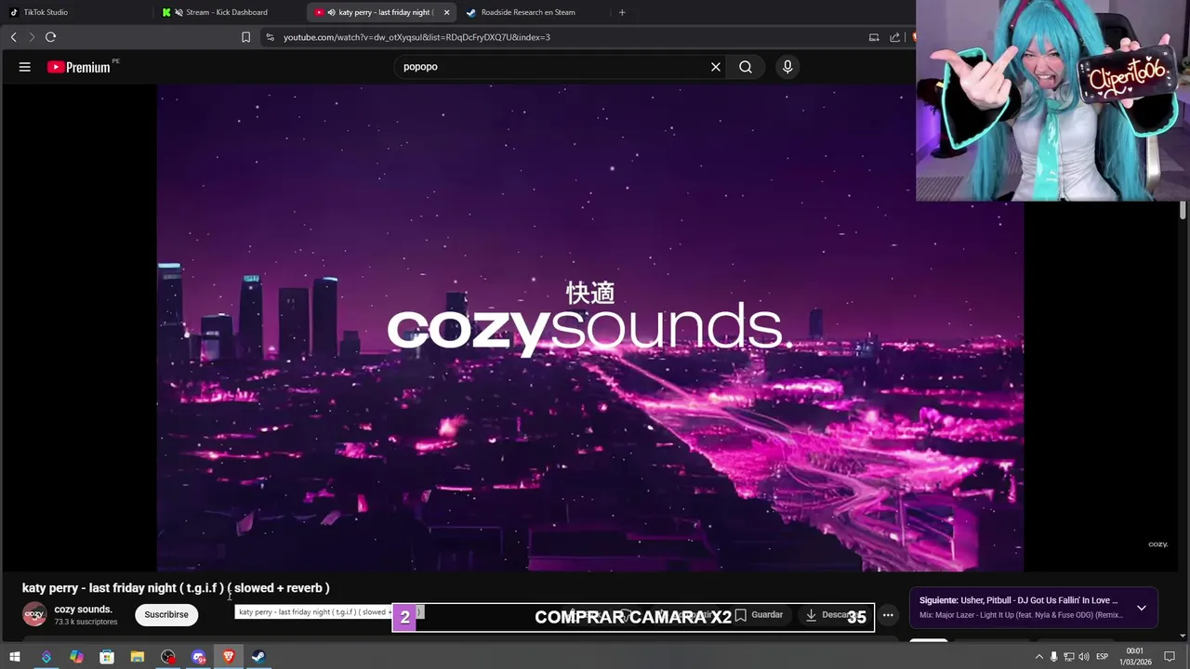Open the purple diamond app on taskbar
Image resolution: width=1190 pixels, height=669 pixels.
(x=46, y=657)
